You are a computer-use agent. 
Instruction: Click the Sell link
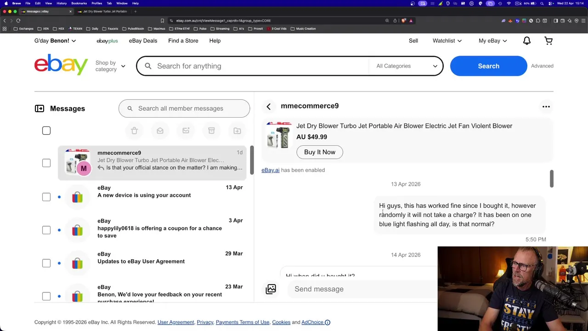click(x=413, y=41)
